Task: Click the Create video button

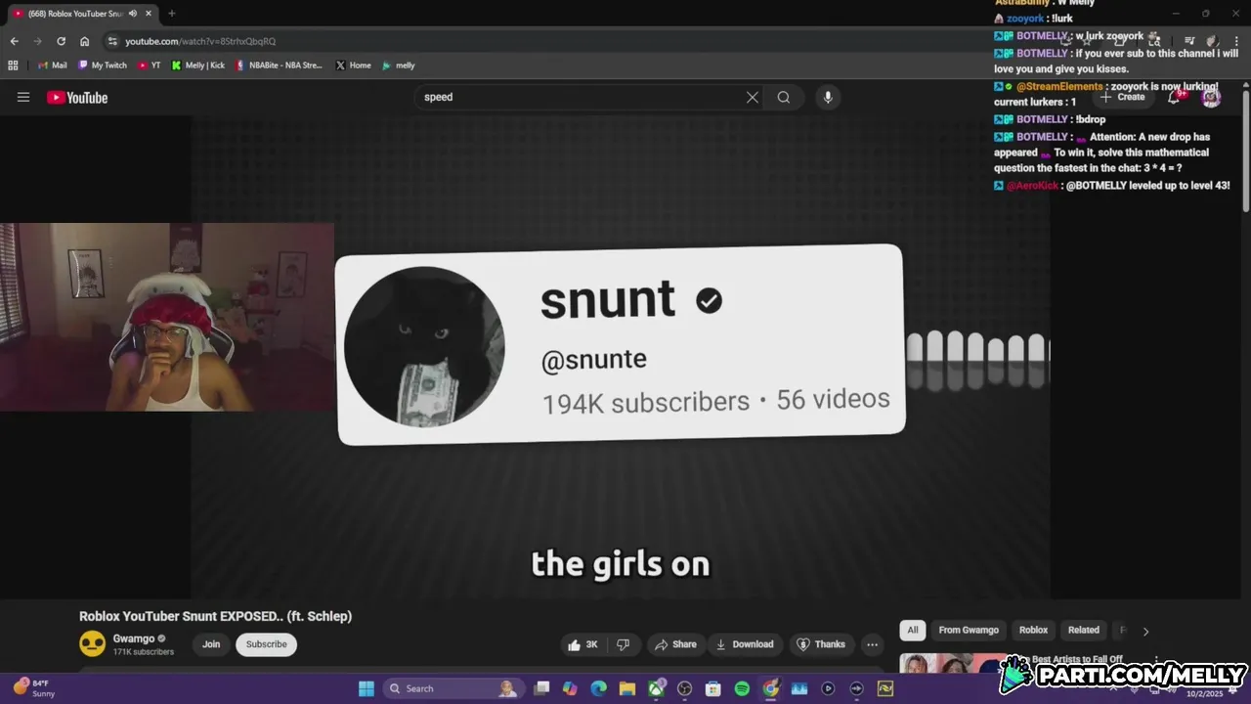Action: (1123, 97)
